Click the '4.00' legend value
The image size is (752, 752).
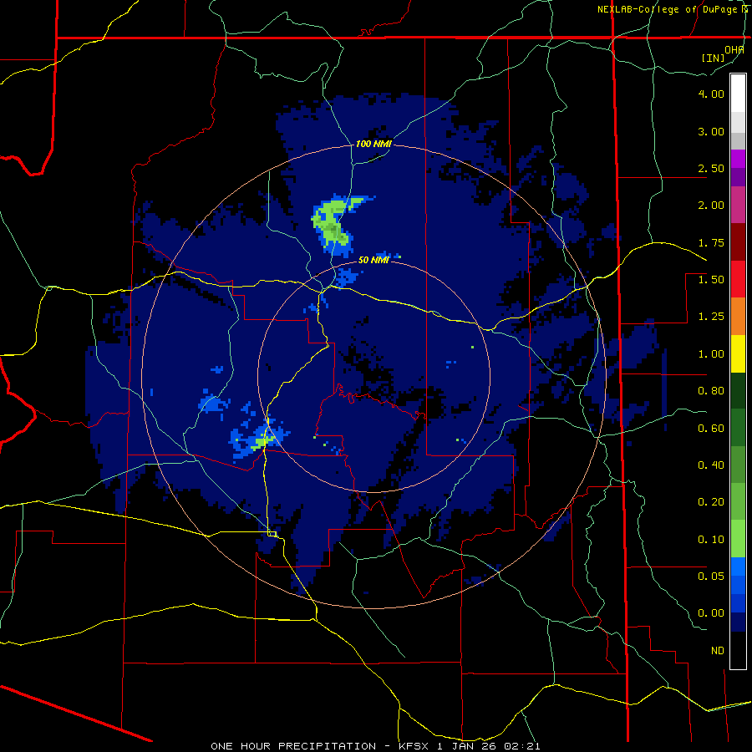(x=711, y=94)
